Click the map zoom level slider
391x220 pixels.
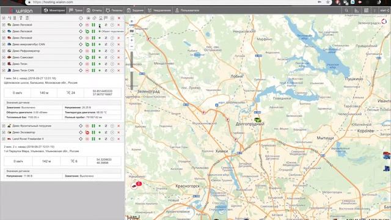[132, 70]
